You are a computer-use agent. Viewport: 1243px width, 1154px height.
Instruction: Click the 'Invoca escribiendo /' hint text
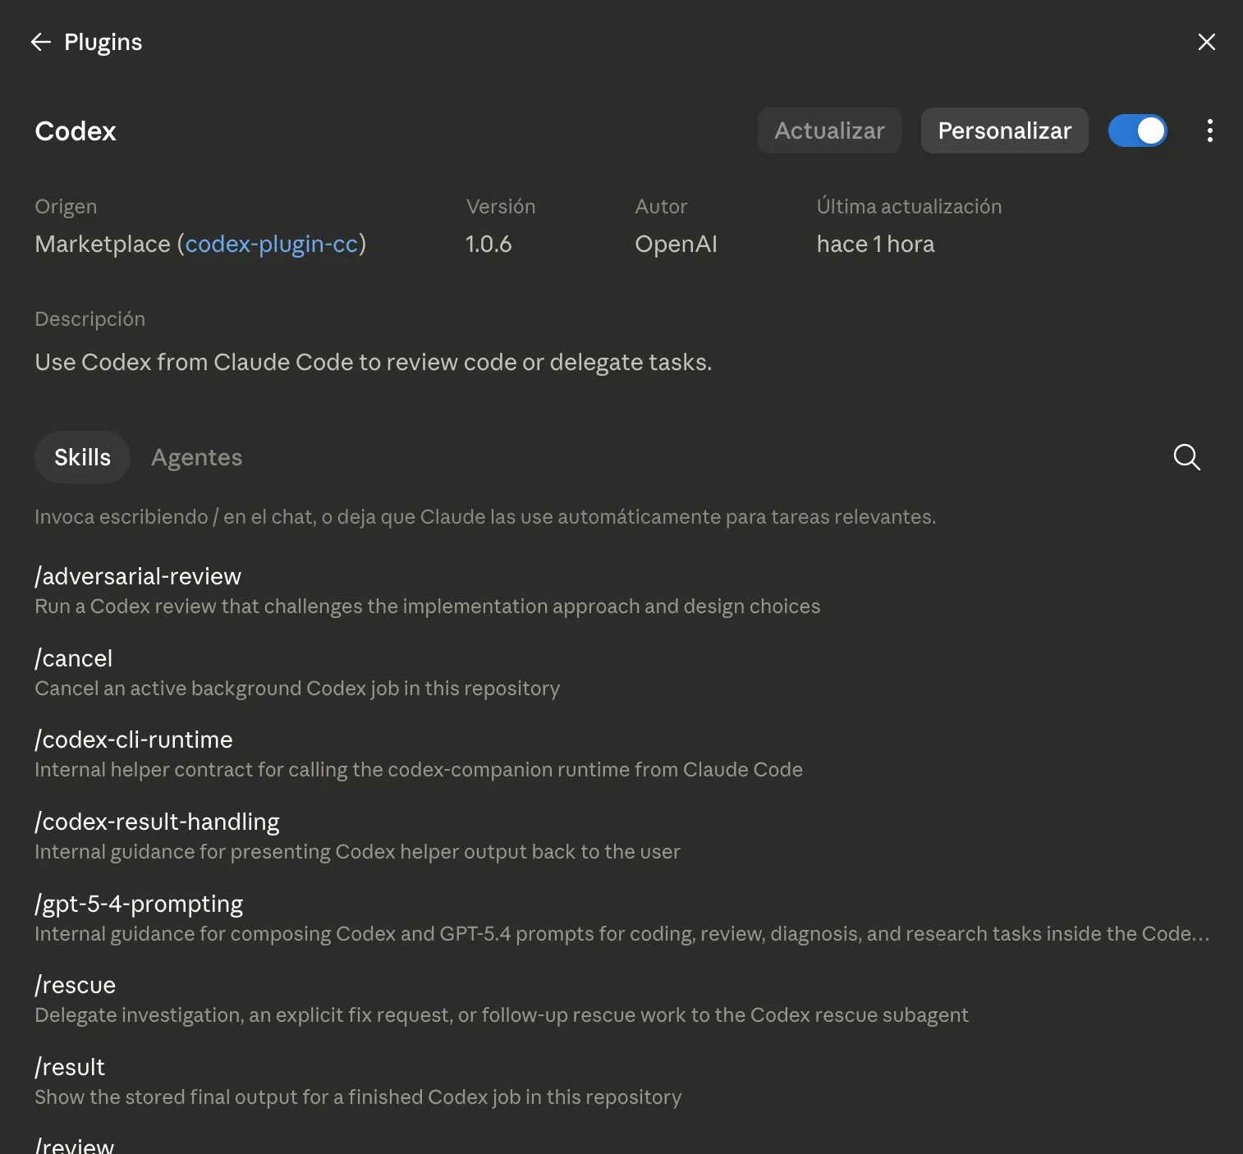pos(485,516)
